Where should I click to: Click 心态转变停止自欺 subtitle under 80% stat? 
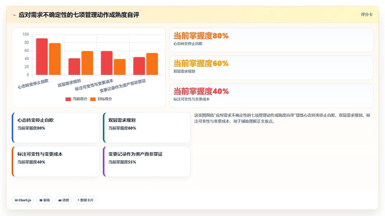tap(188, 44)
